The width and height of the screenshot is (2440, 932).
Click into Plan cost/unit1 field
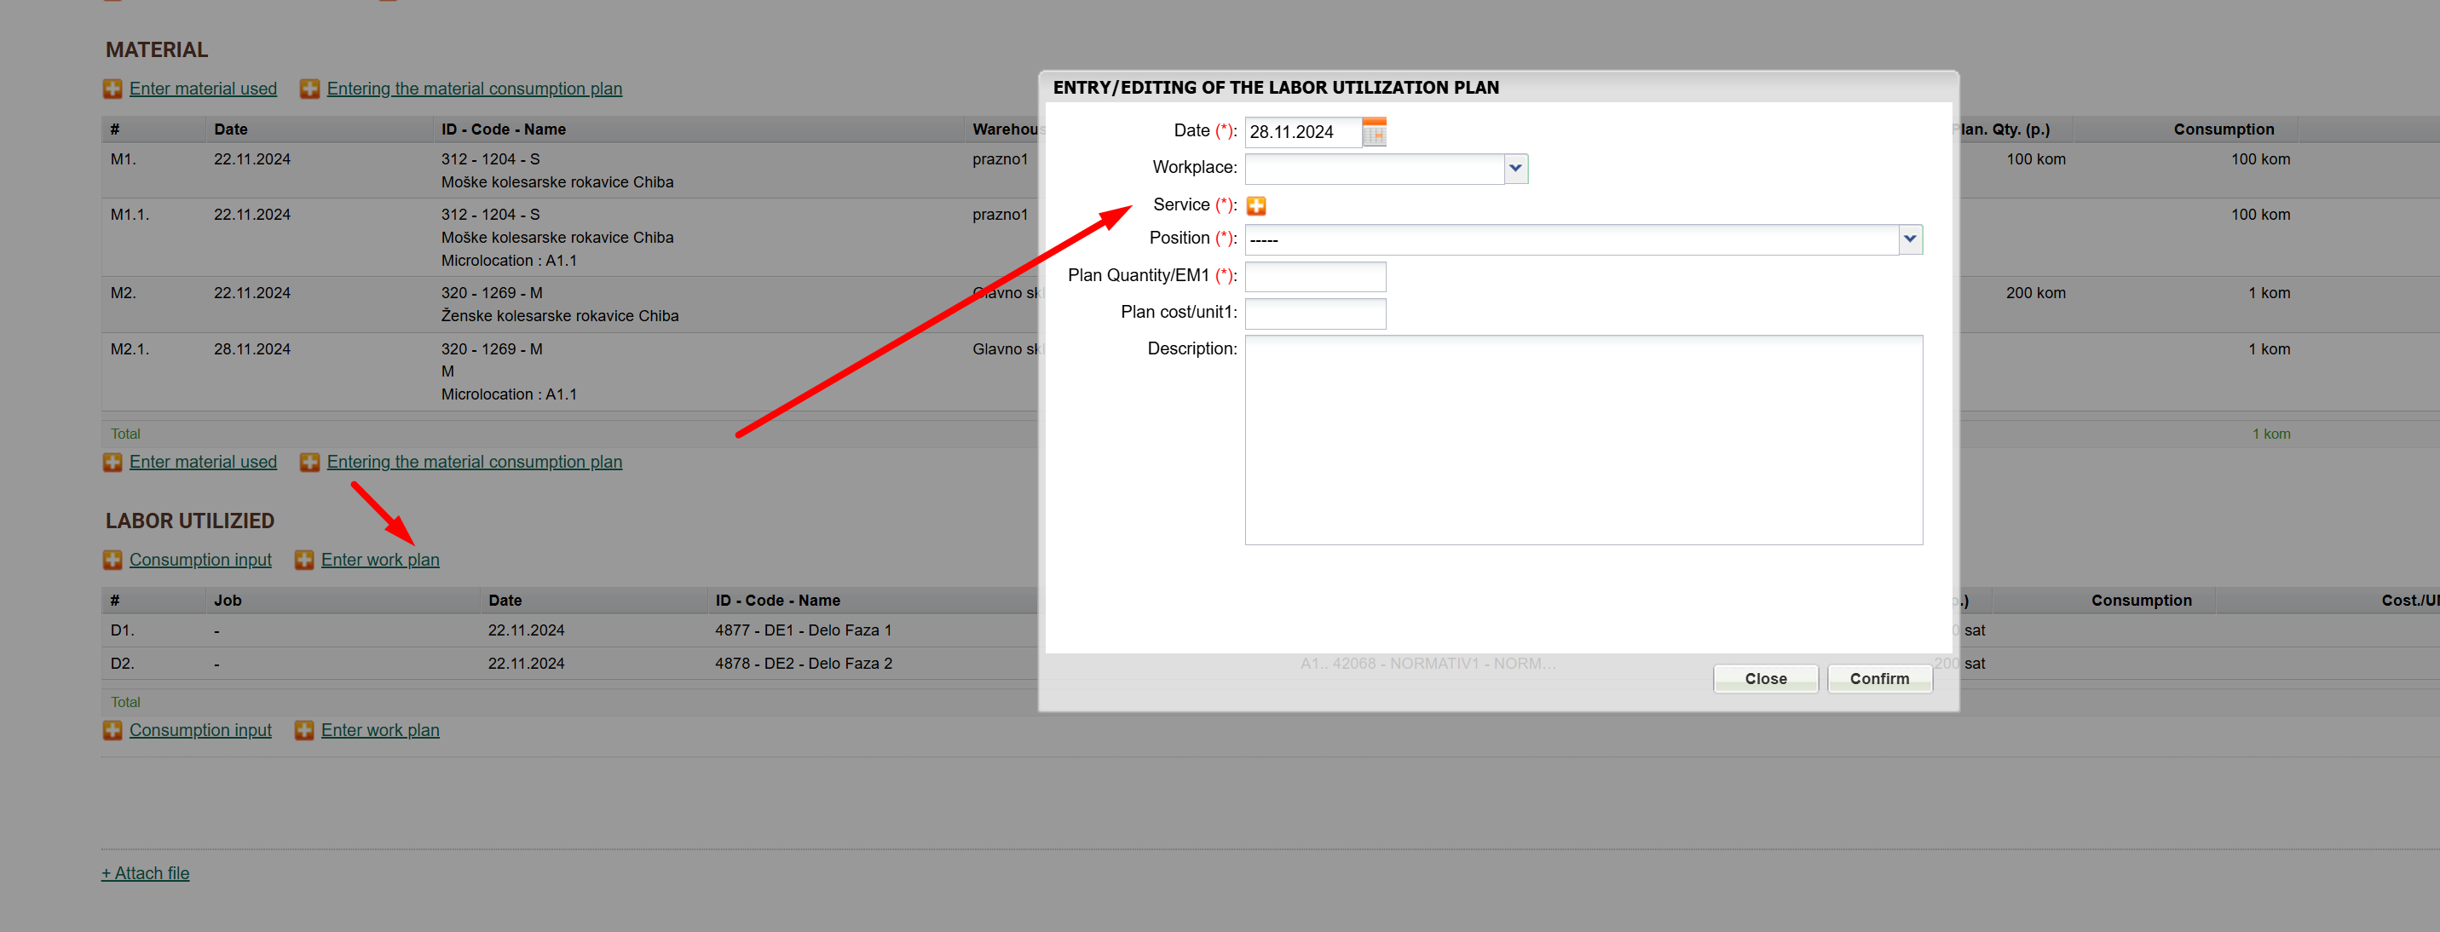coord(1315,314)
